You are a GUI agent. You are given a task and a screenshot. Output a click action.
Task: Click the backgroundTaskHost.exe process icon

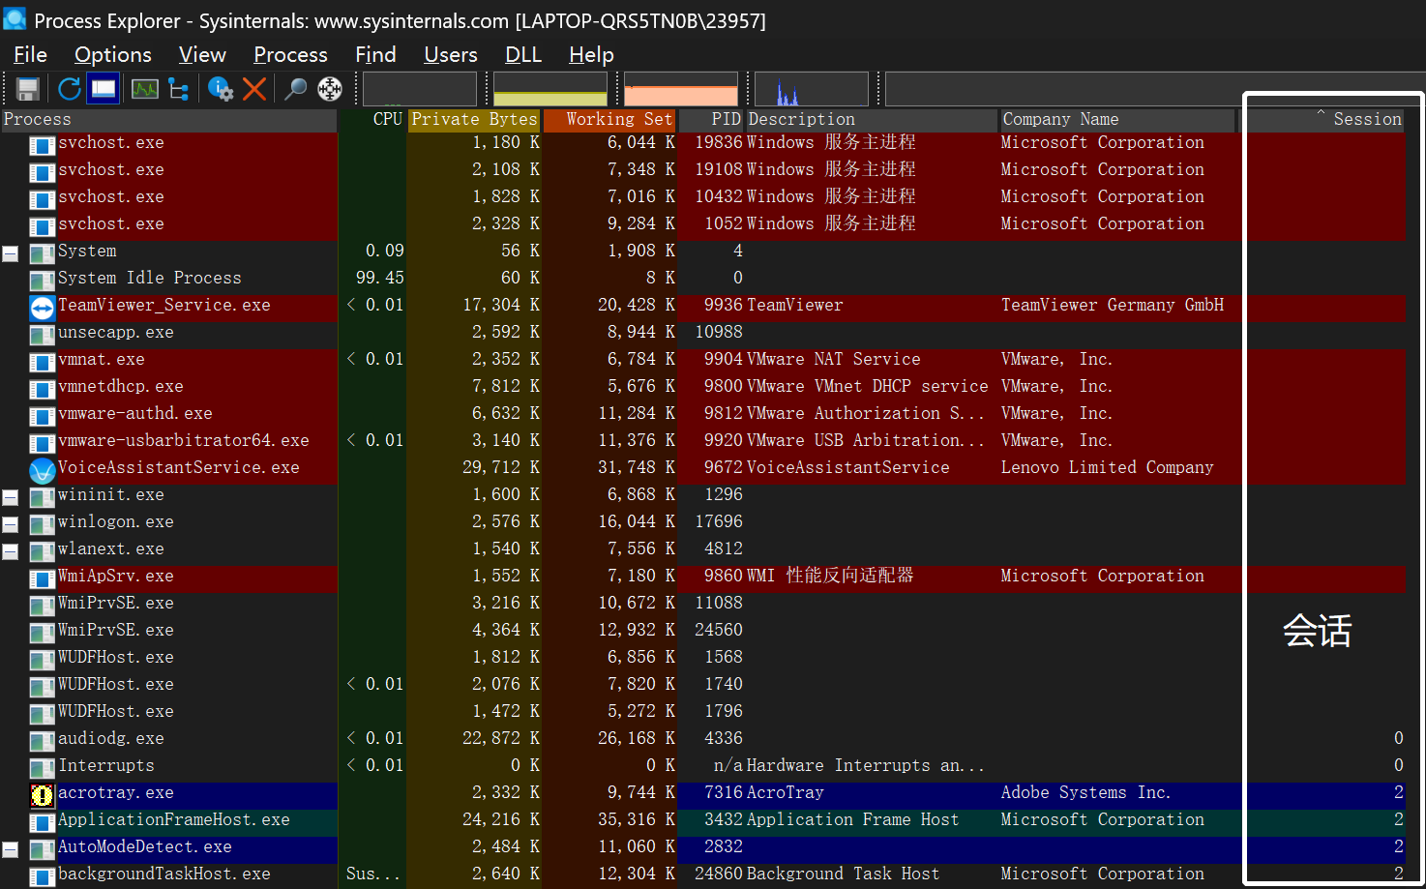[x=43, y=876]
